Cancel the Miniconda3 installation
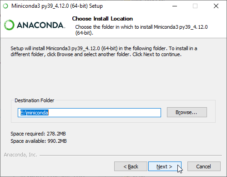This screenshot has width=227, height=177. point(204,167)
